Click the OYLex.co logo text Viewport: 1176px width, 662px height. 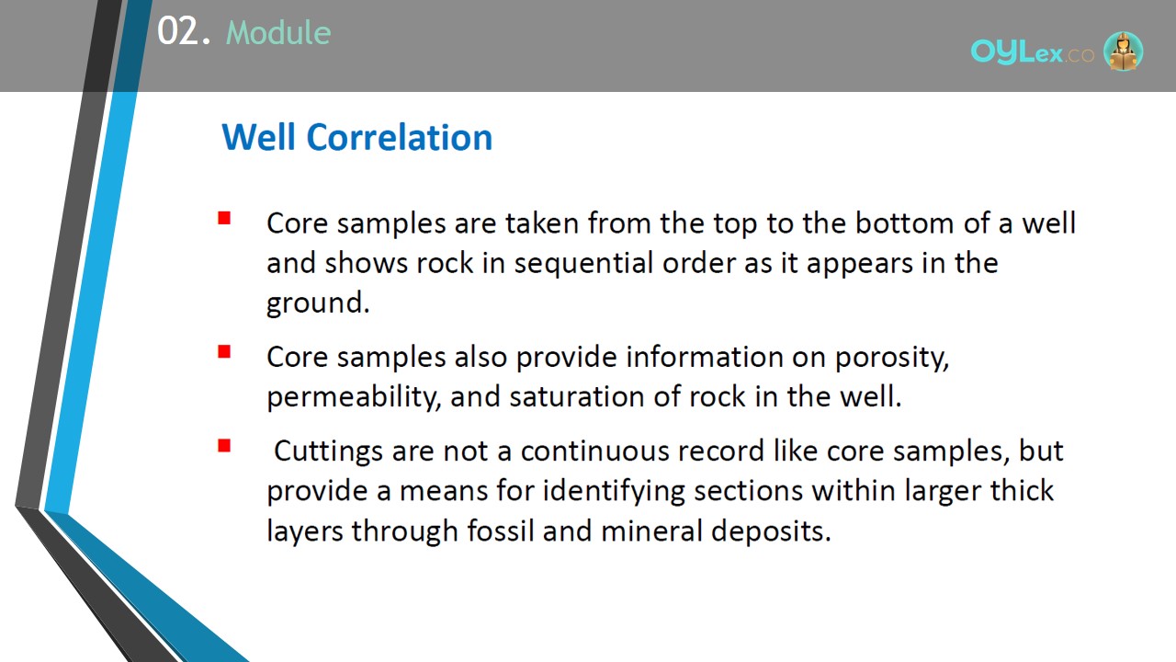(1033, 52)
